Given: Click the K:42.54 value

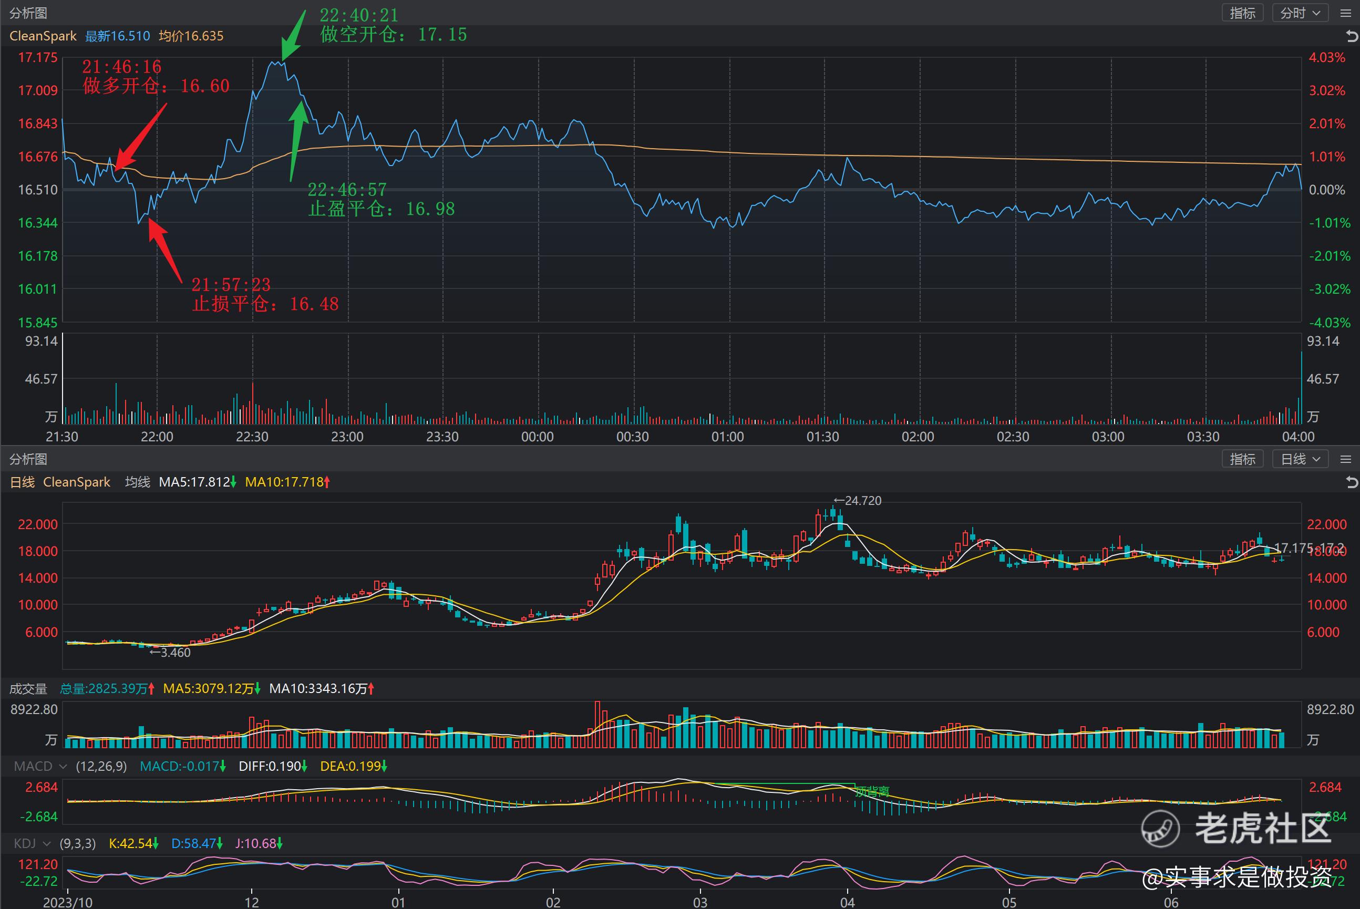Looking at the screenshot, I should [x=134, y=843].
